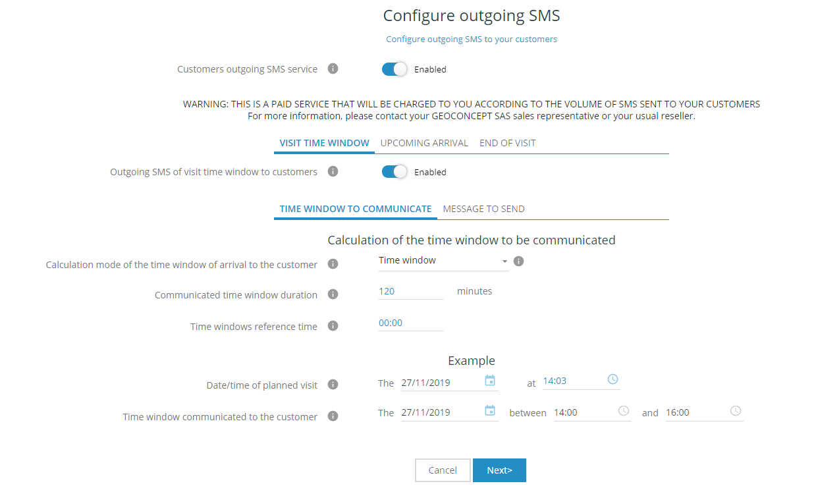Image resolution: width=818 pixels, height=496 pixels.
Task: Click clock icon next to 16:00 end time
Action: pos(736,411)
